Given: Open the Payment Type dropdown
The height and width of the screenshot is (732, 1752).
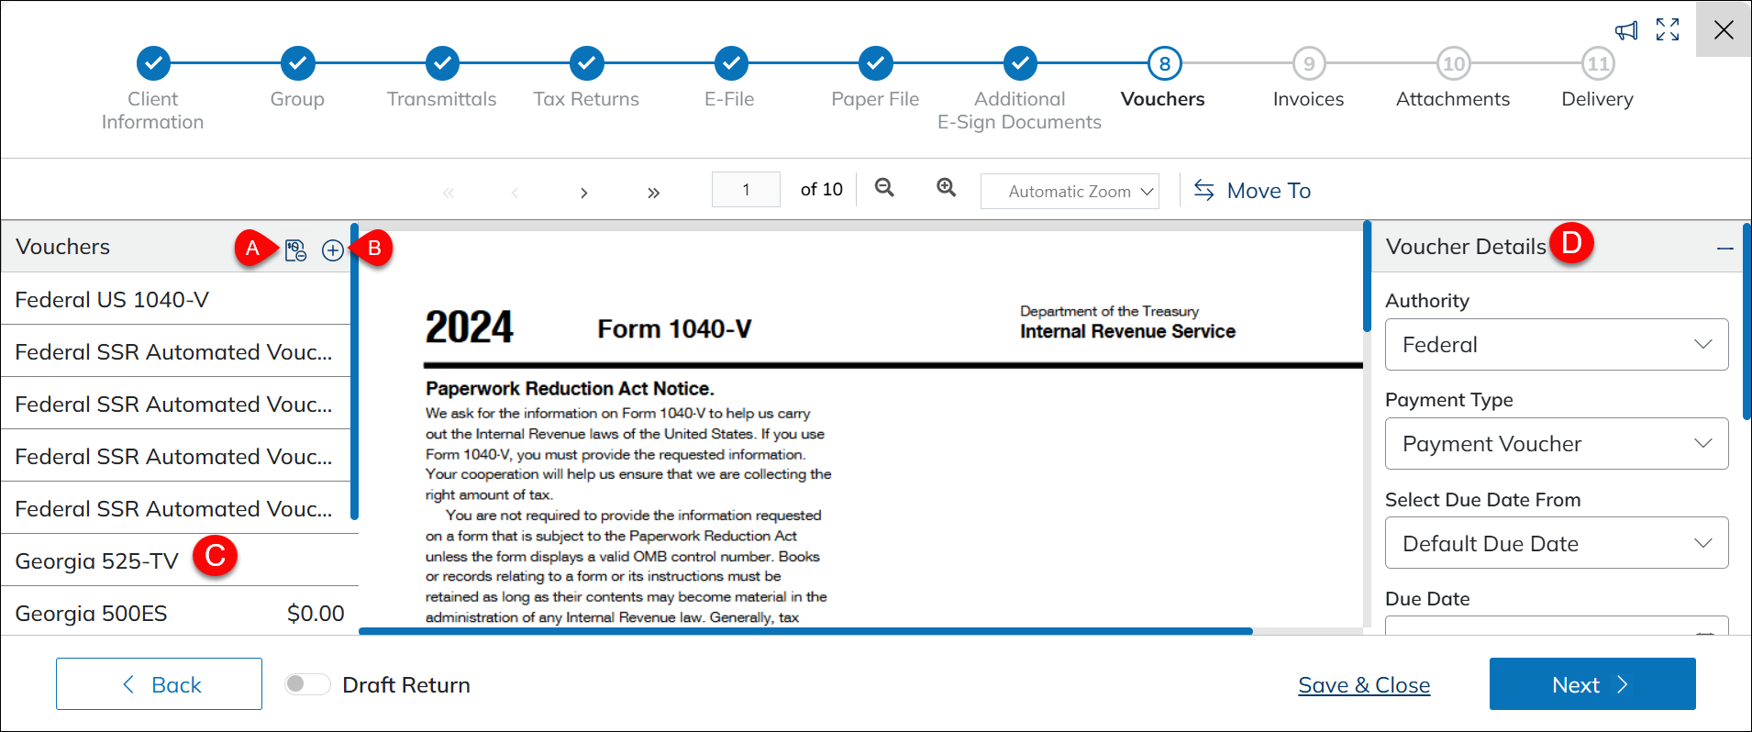Looking at the screenshot, I should tap(1556, 444).
